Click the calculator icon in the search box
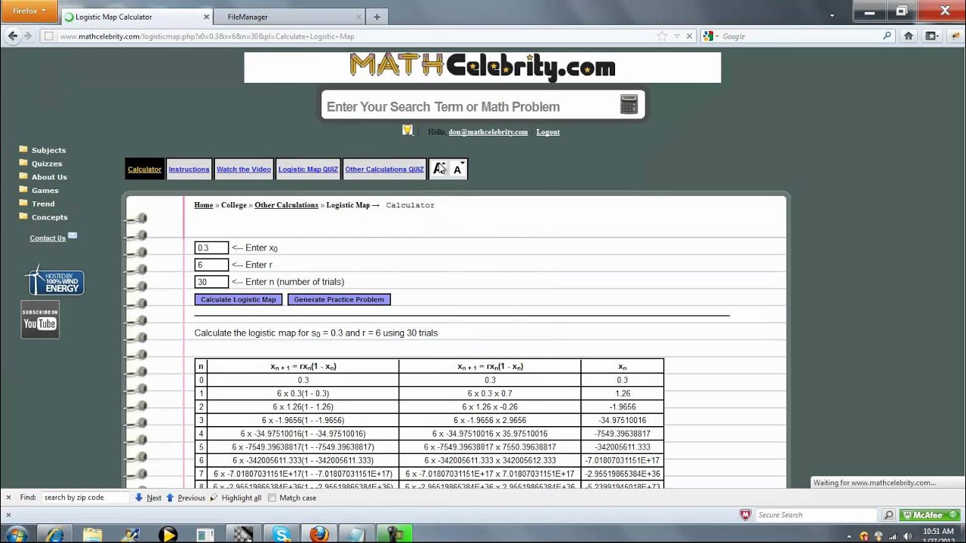Image resolution: width=966 pixels, height=543 pixels. point(629,105)
